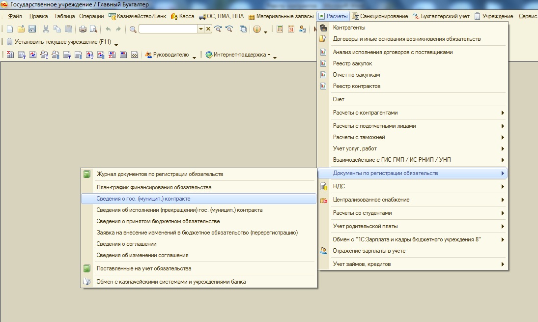The image size is (538, 322).
Task: Expand the НДС submenu
Action: point(413,186)
